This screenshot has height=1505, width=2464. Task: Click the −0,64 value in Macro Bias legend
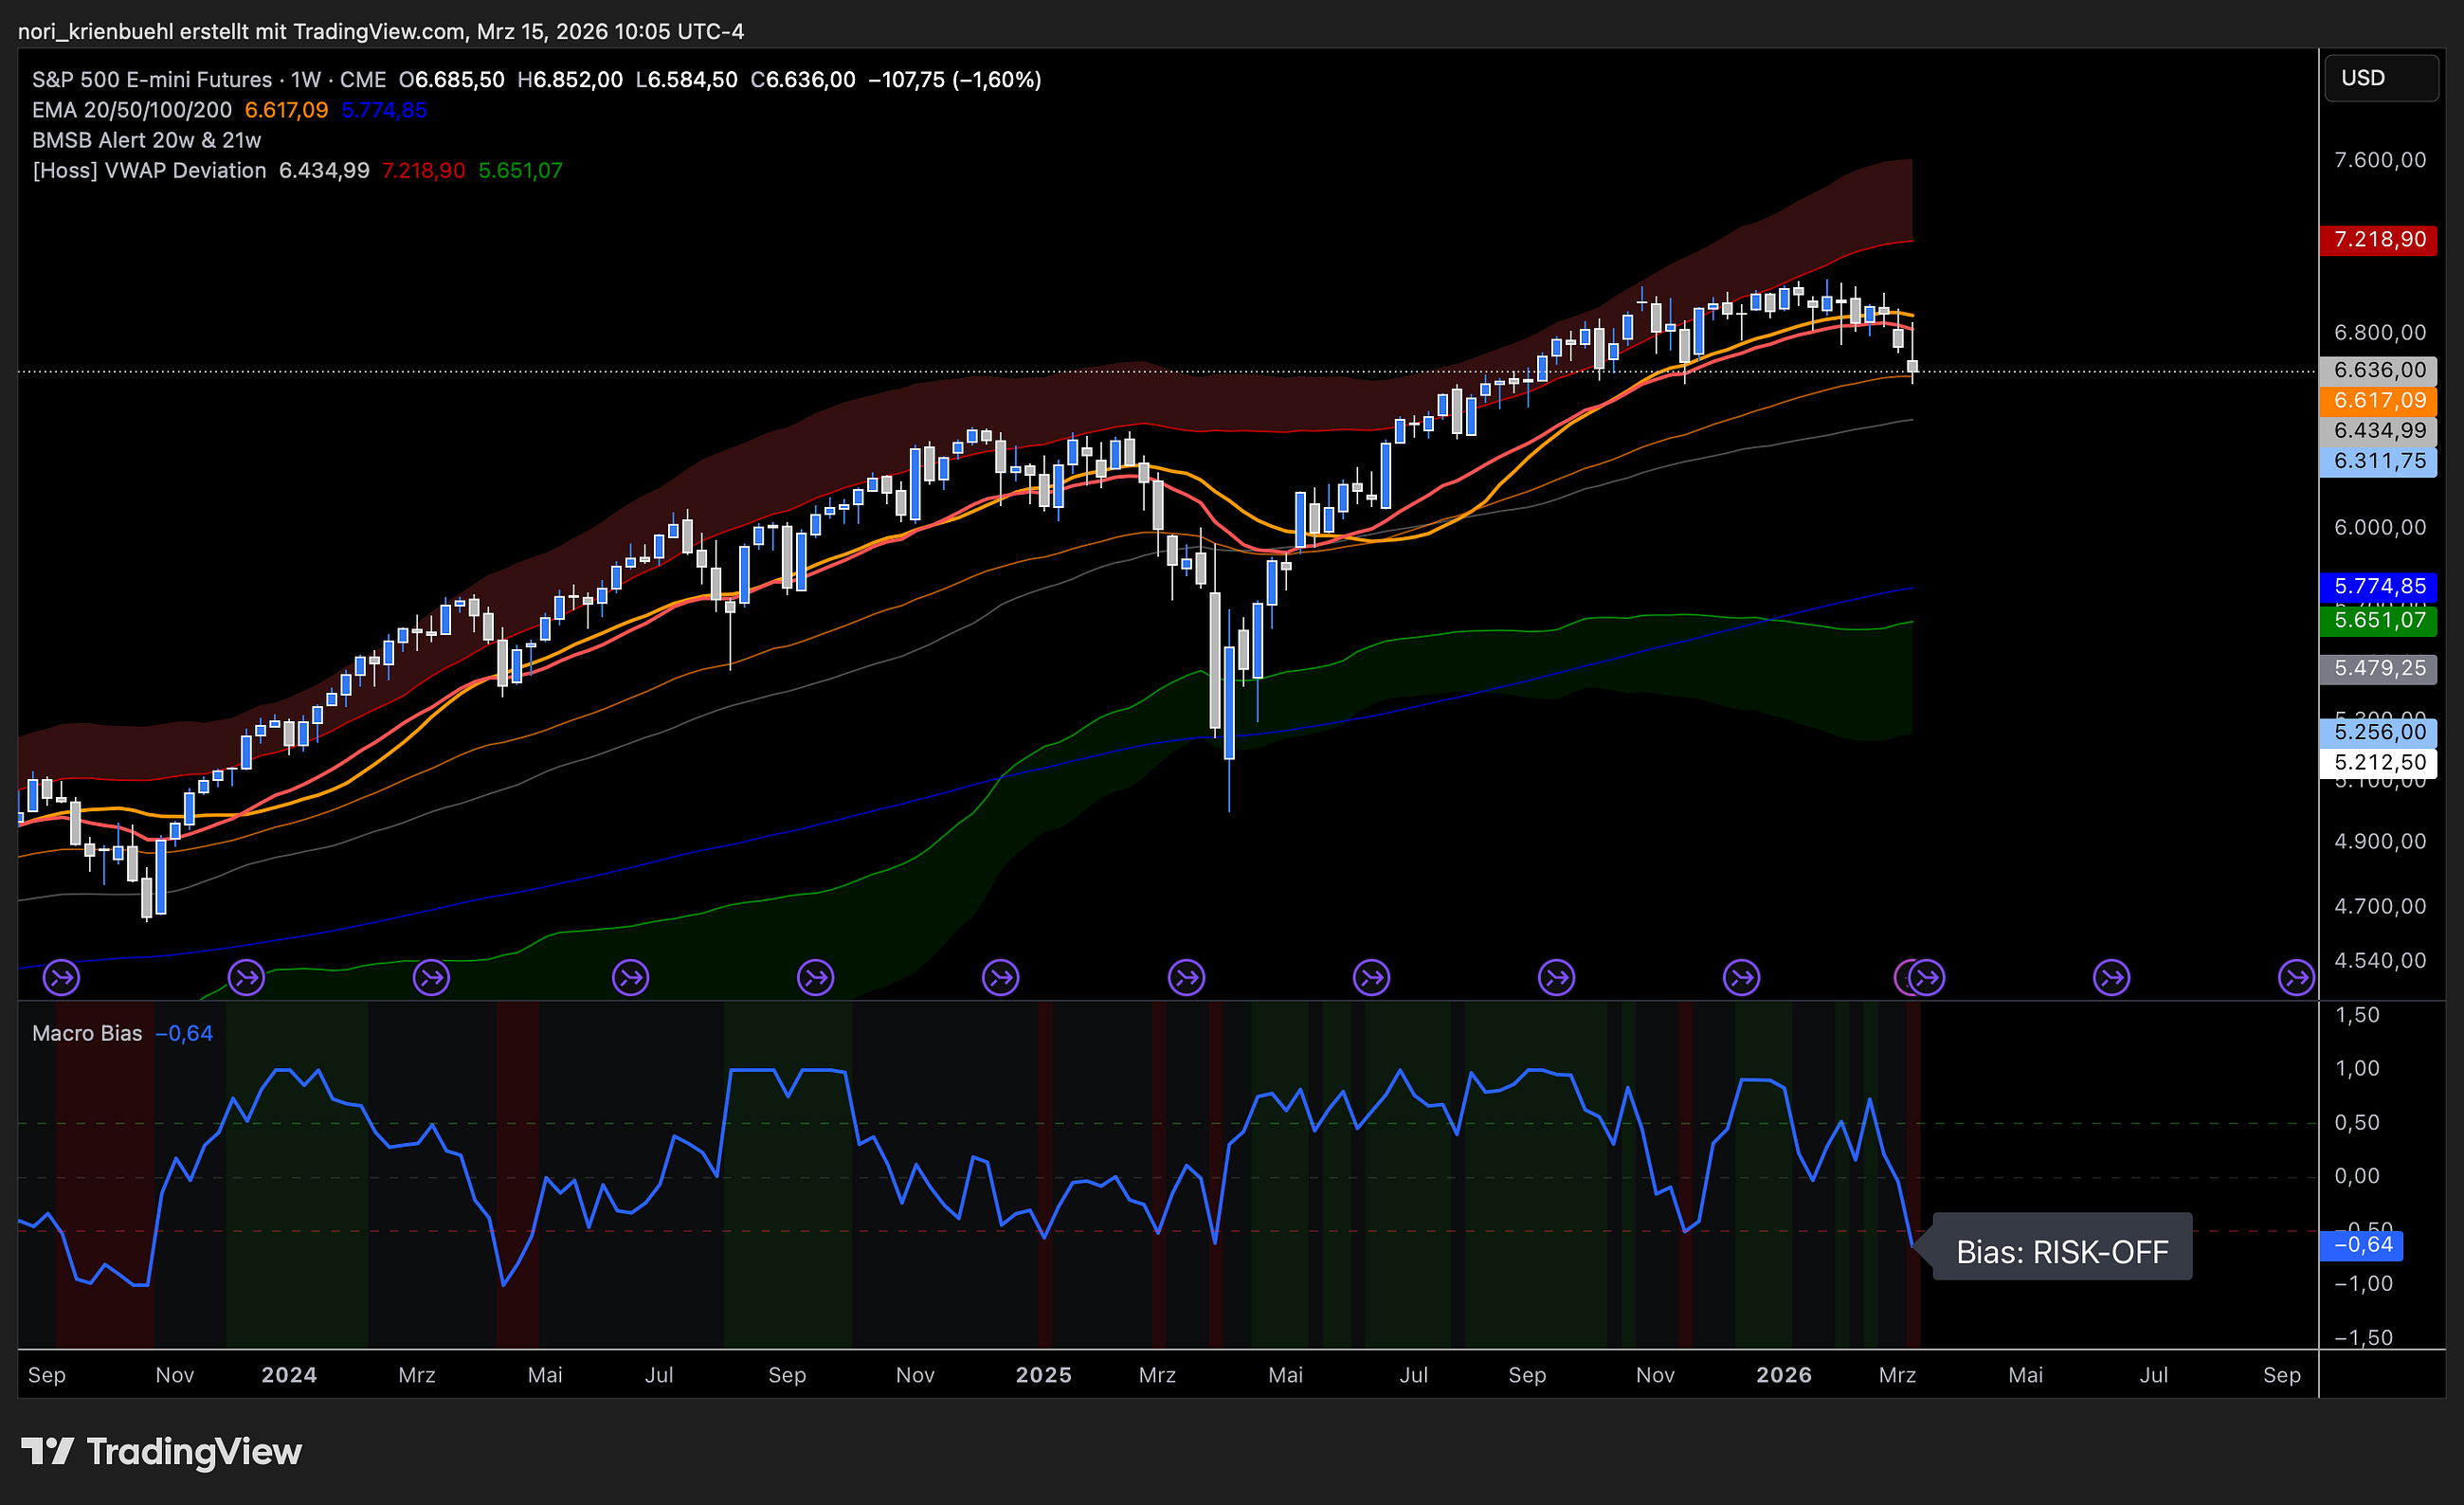(x=185, y=1033)
